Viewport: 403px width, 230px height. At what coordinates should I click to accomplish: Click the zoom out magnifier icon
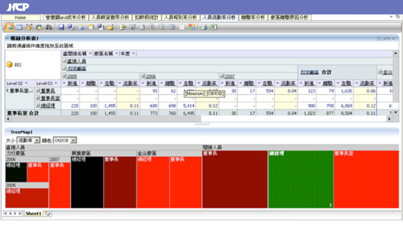pyautogui.click(x=161, y=27)
